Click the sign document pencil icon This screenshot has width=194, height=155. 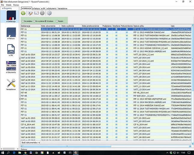pos(30,13)
